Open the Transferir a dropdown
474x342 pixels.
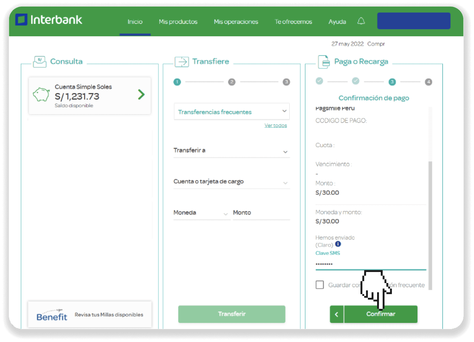point(232,151)
